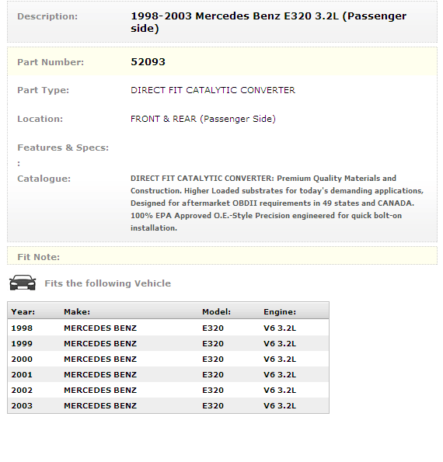443x462 pixels.
Task: Select the 2002 vehicle row
Action: point(168,390)
